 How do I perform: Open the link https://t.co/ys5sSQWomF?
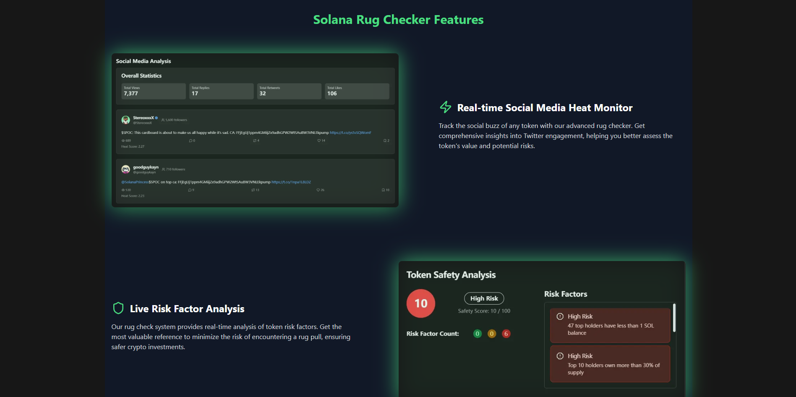pyautogui.click(x=350, y=132)
